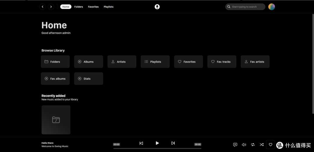Click the 'Hello there' track title

(47, 143)
